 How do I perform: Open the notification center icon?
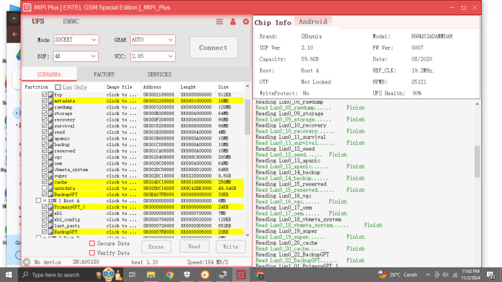pyautogui.click(x=491, y=275)
